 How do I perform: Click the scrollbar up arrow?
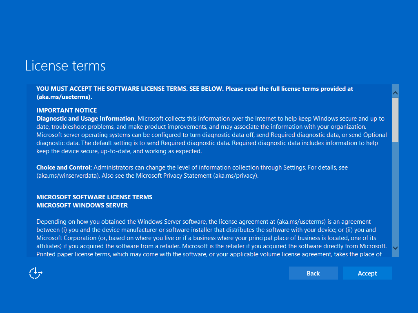395,93
